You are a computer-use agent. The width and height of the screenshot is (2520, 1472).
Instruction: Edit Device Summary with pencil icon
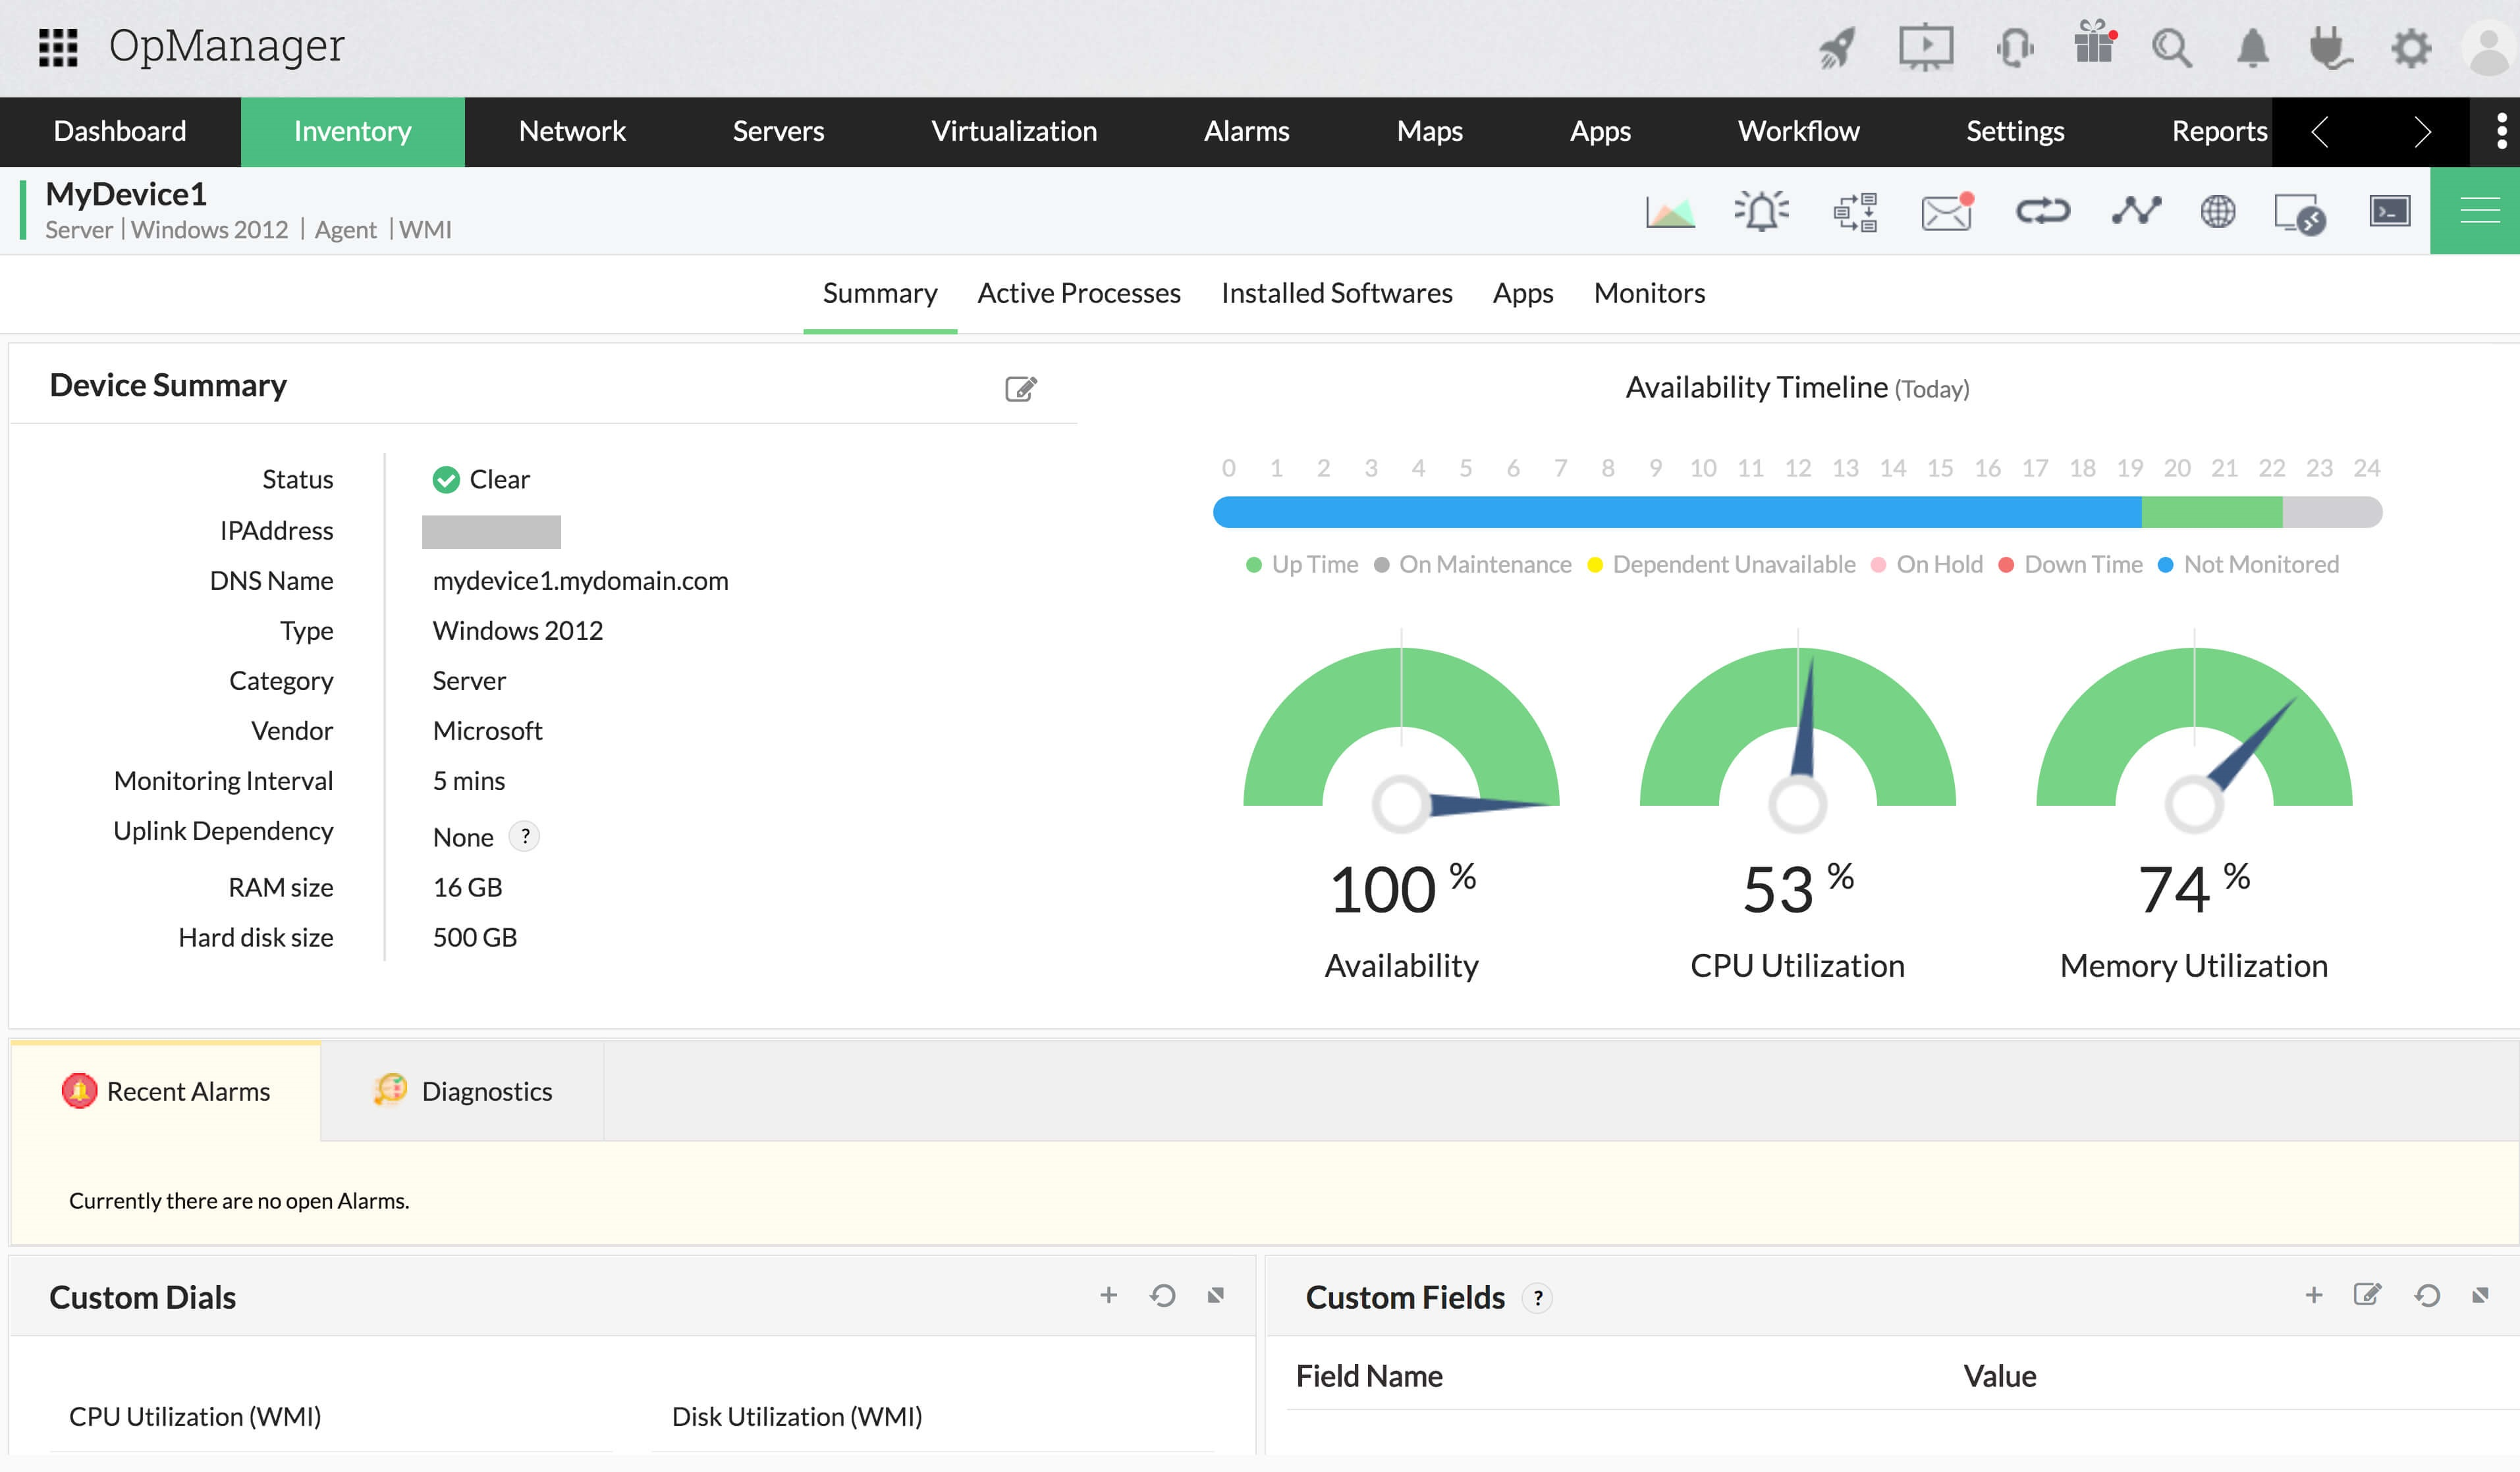pos(1020,388)
